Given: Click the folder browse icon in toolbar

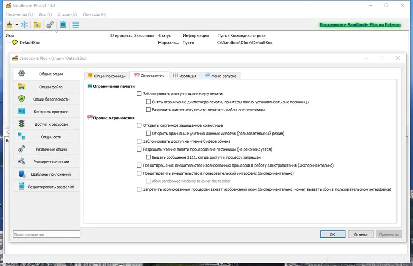Looking at the screenshot, I should tap(37, 25).
